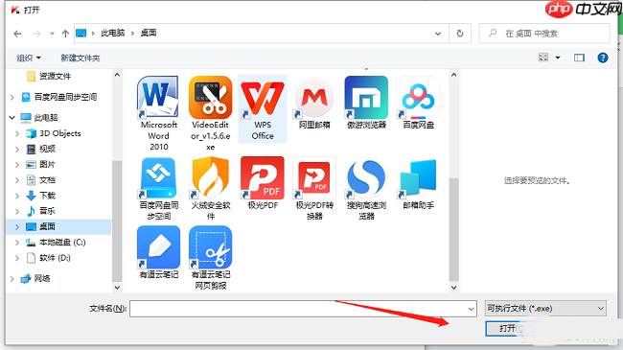623x350 pixels.
Task: Open the 文件名 history dropdown arrow
Action: (471, 309)
